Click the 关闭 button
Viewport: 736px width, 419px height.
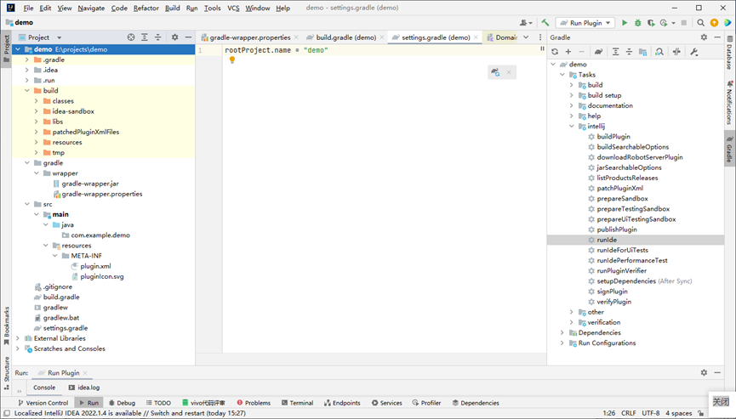coord(721,402)
